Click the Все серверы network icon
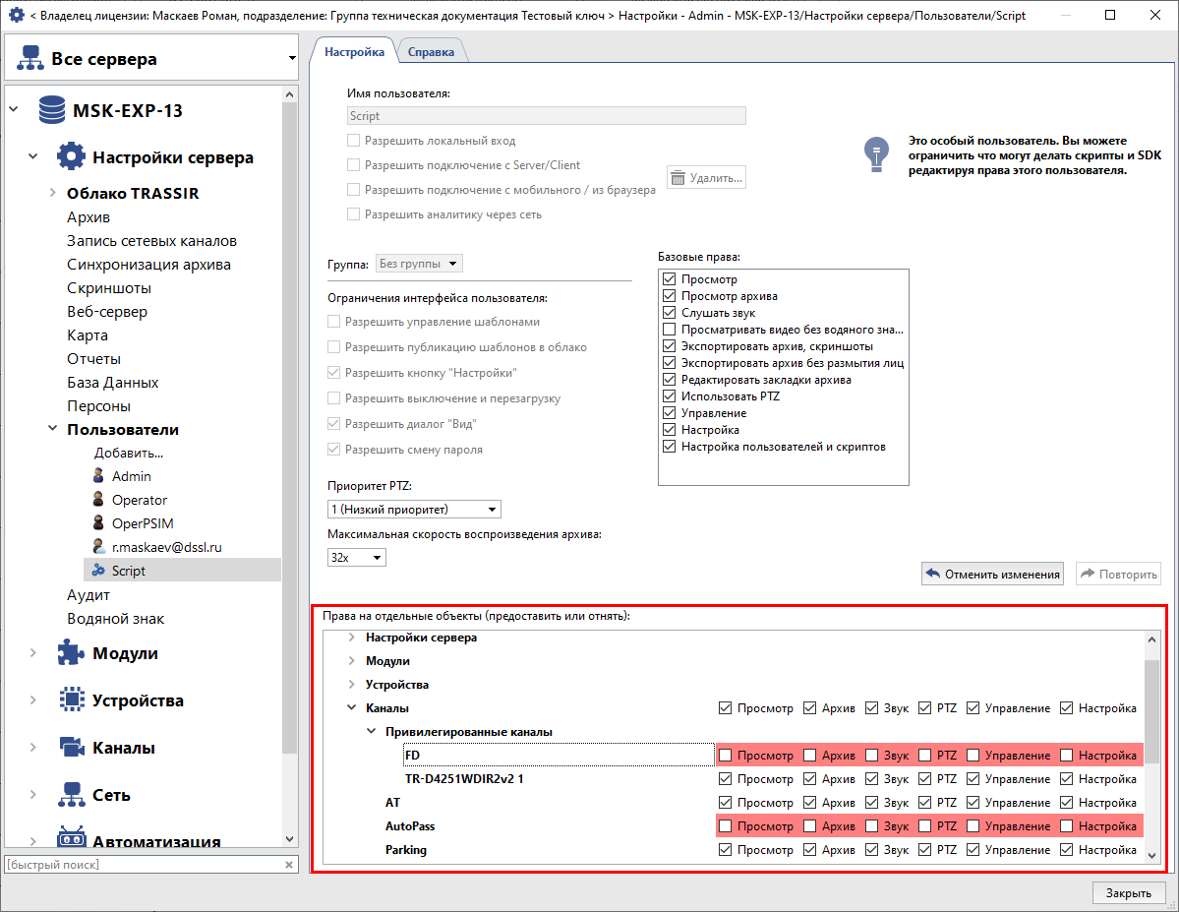 pos(30,58)
